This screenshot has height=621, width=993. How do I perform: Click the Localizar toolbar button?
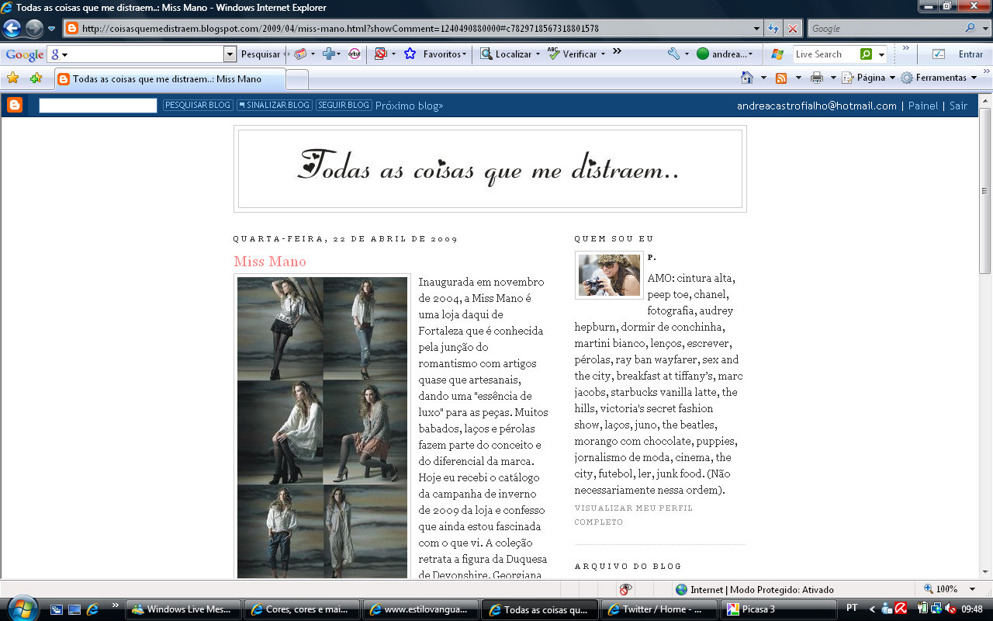pos(510,54)
